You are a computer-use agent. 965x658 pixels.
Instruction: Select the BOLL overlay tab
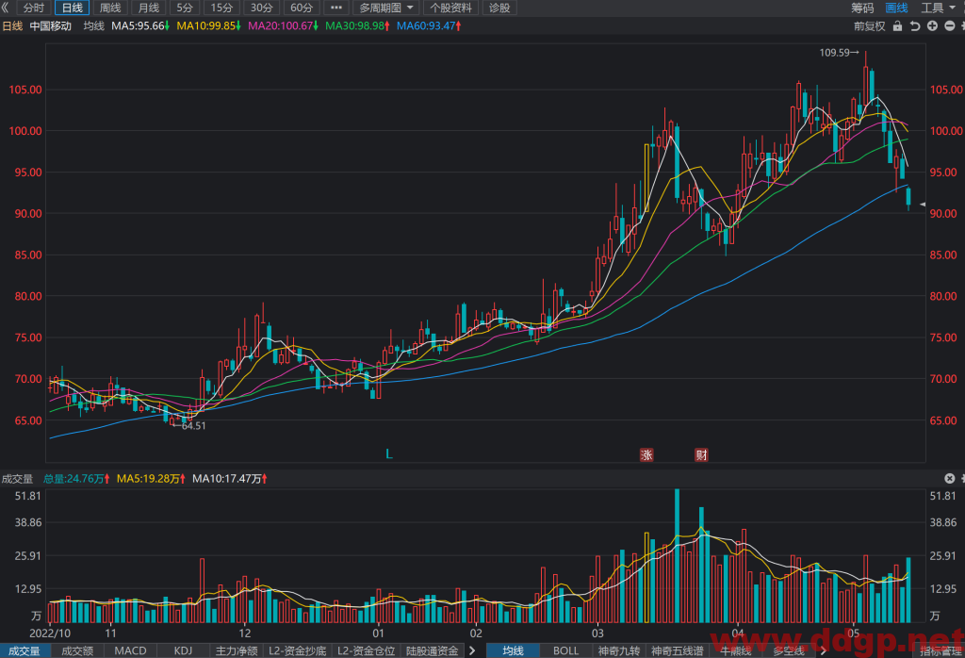(x=565, y=650)
